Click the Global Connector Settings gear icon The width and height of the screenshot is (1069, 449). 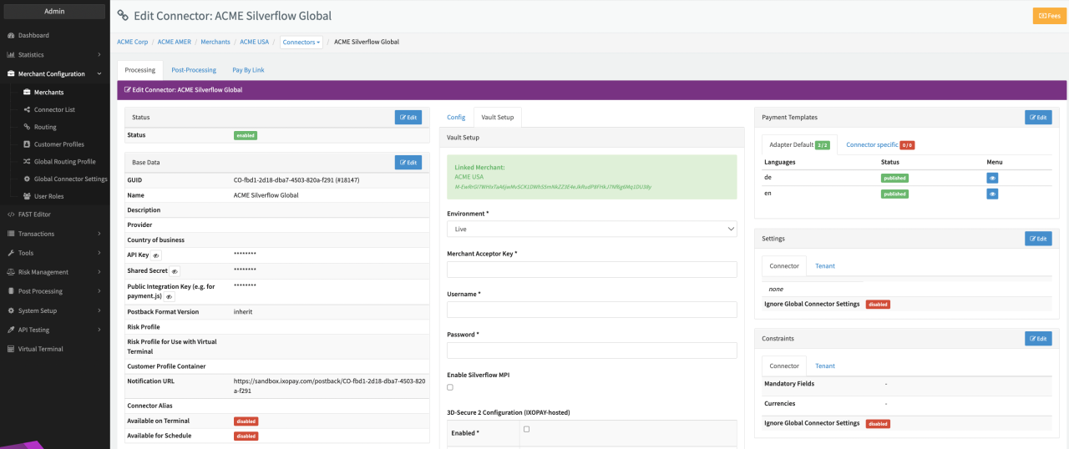click(27, 179)
